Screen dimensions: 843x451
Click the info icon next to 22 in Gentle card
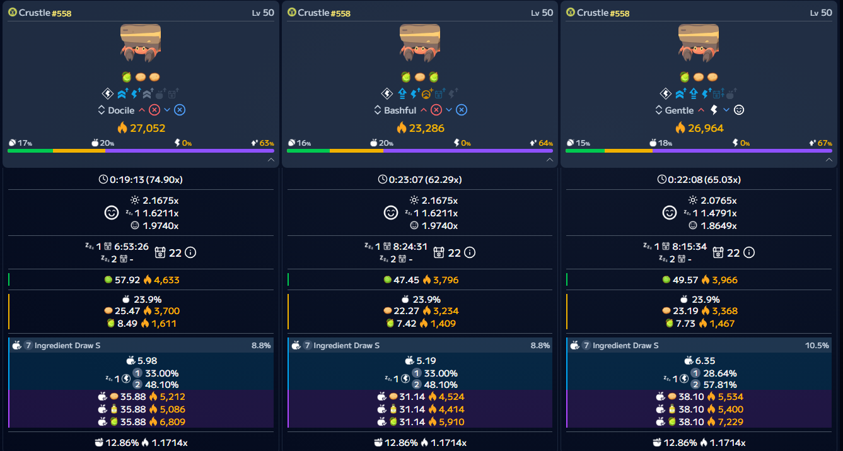point(748,253)
